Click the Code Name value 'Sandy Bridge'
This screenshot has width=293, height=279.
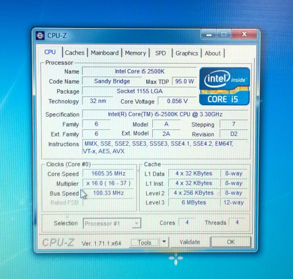(x=112, y=81)
